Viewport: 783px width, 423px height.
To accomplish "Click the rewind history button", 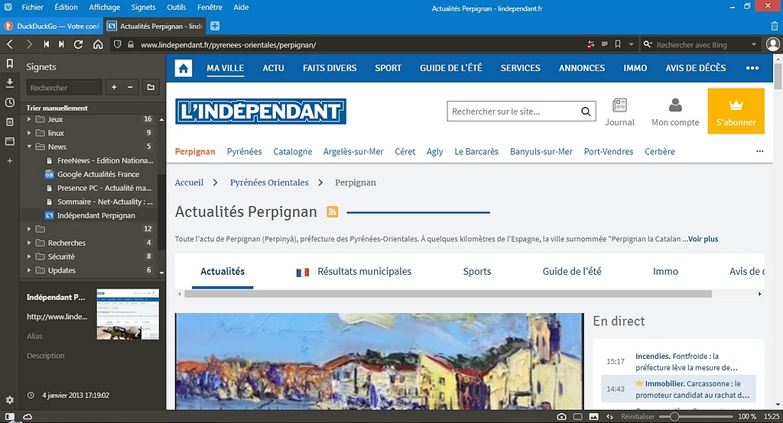I will point(46,44).
